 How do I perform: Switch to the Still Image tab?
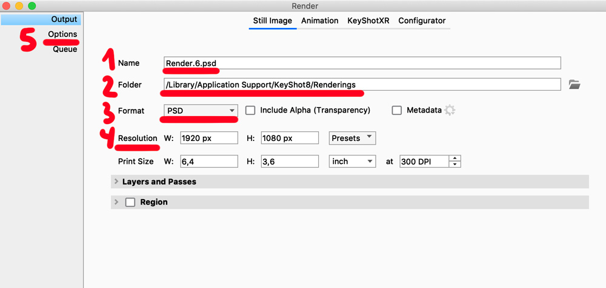[x=273, y=21]
